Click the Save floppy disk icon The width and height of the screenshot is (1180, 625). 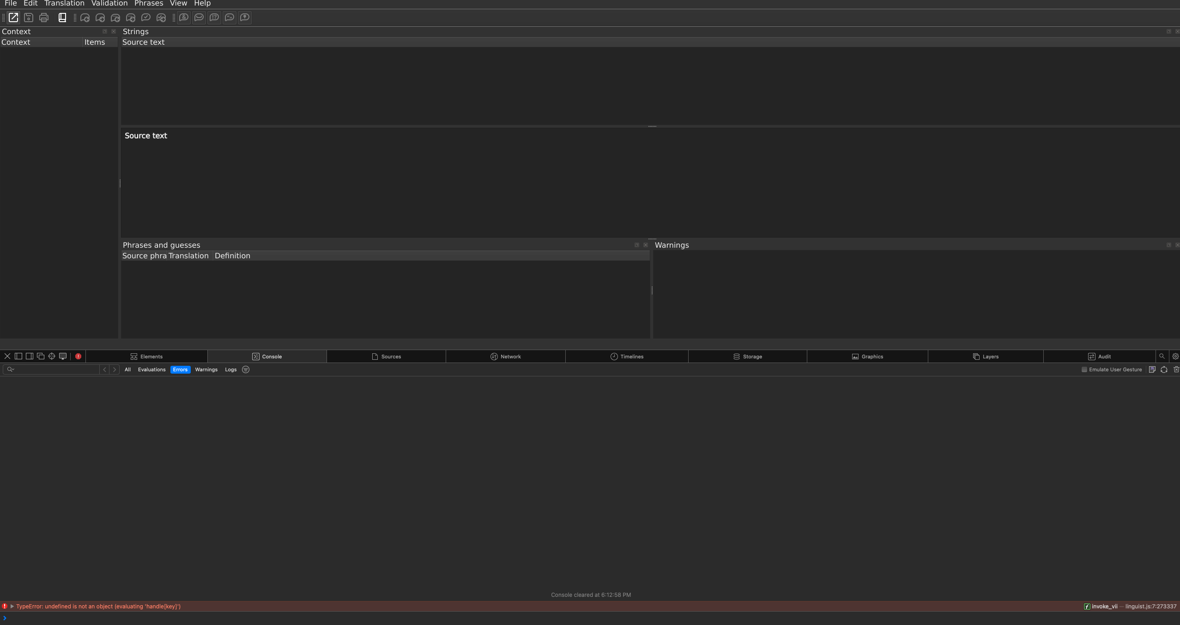click(x=29, y=18)
